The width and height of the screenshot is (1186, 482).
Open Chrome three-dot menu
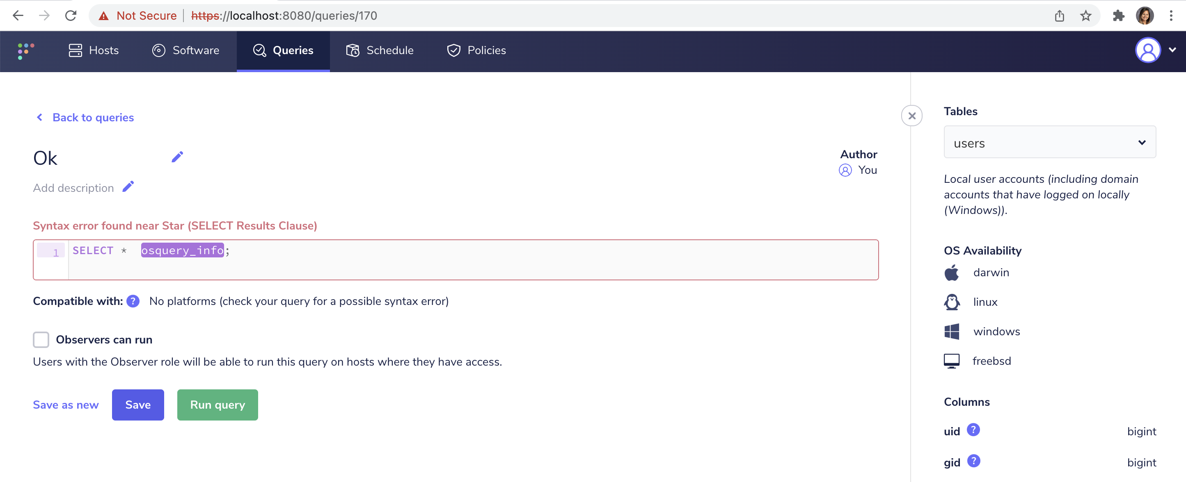(x=1171, y=16)
